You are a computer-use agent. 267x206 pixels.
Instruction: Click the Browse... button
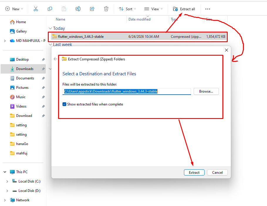pos(206,91)
